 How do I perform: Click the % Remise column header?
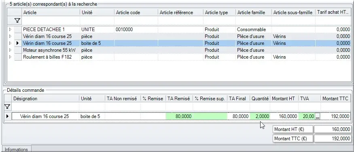point(153,99)
